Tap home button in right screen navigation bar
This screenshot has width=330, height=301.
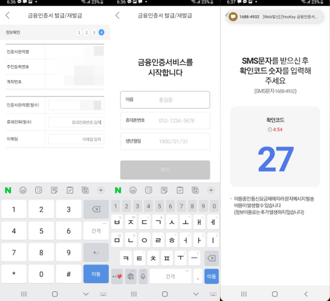pyautogui.click(x=275, y=294)
